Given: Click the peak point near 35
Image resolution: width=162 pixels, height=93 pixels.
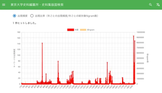Looking at the screenshot, I should [x=46, y=74].
